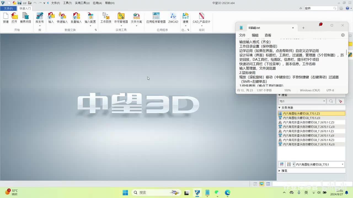Click the redo arrow in quick access toolbar
Viewport: 353px width, 198px height.
40,3
